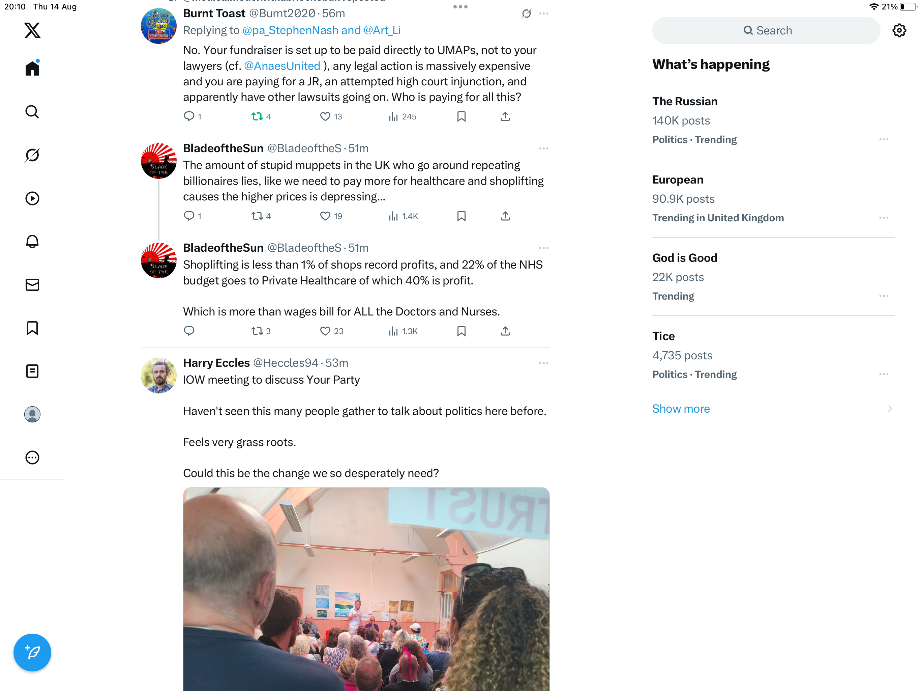Open Harry Eccles meeting photo
This screenshot has height=691, width=921.
(366, 589)
